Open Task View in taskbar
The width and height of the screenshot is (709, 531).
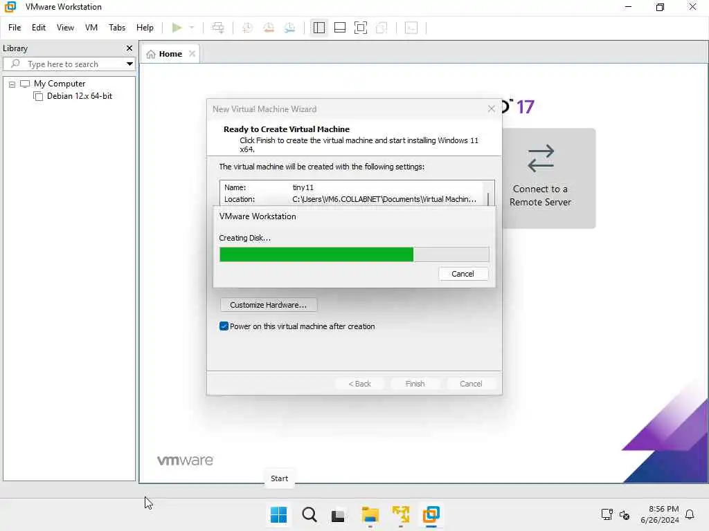pyautogui.click(x=338, y=515)
